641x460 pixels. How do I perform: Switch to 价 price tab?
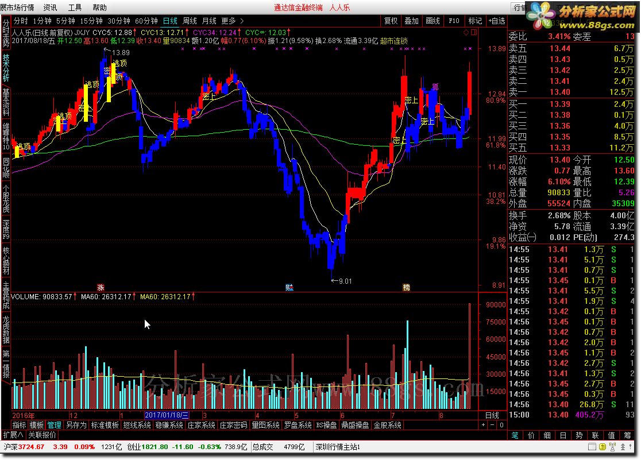(531, 435)
